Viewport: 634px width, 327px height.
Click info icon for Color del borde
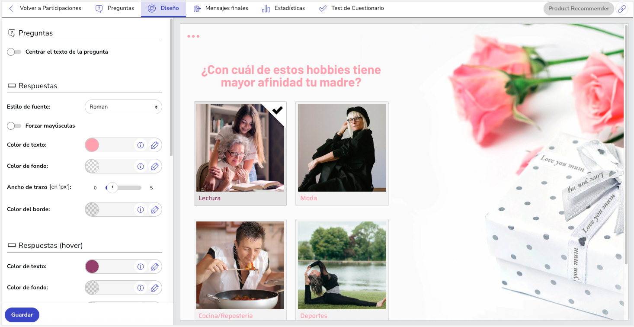(x=141, y=210)
